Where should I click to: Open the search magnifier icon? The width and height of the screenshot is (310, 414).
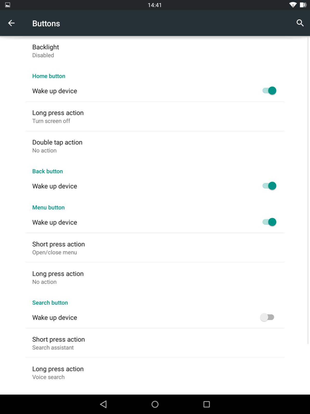[x=300, y=23]
